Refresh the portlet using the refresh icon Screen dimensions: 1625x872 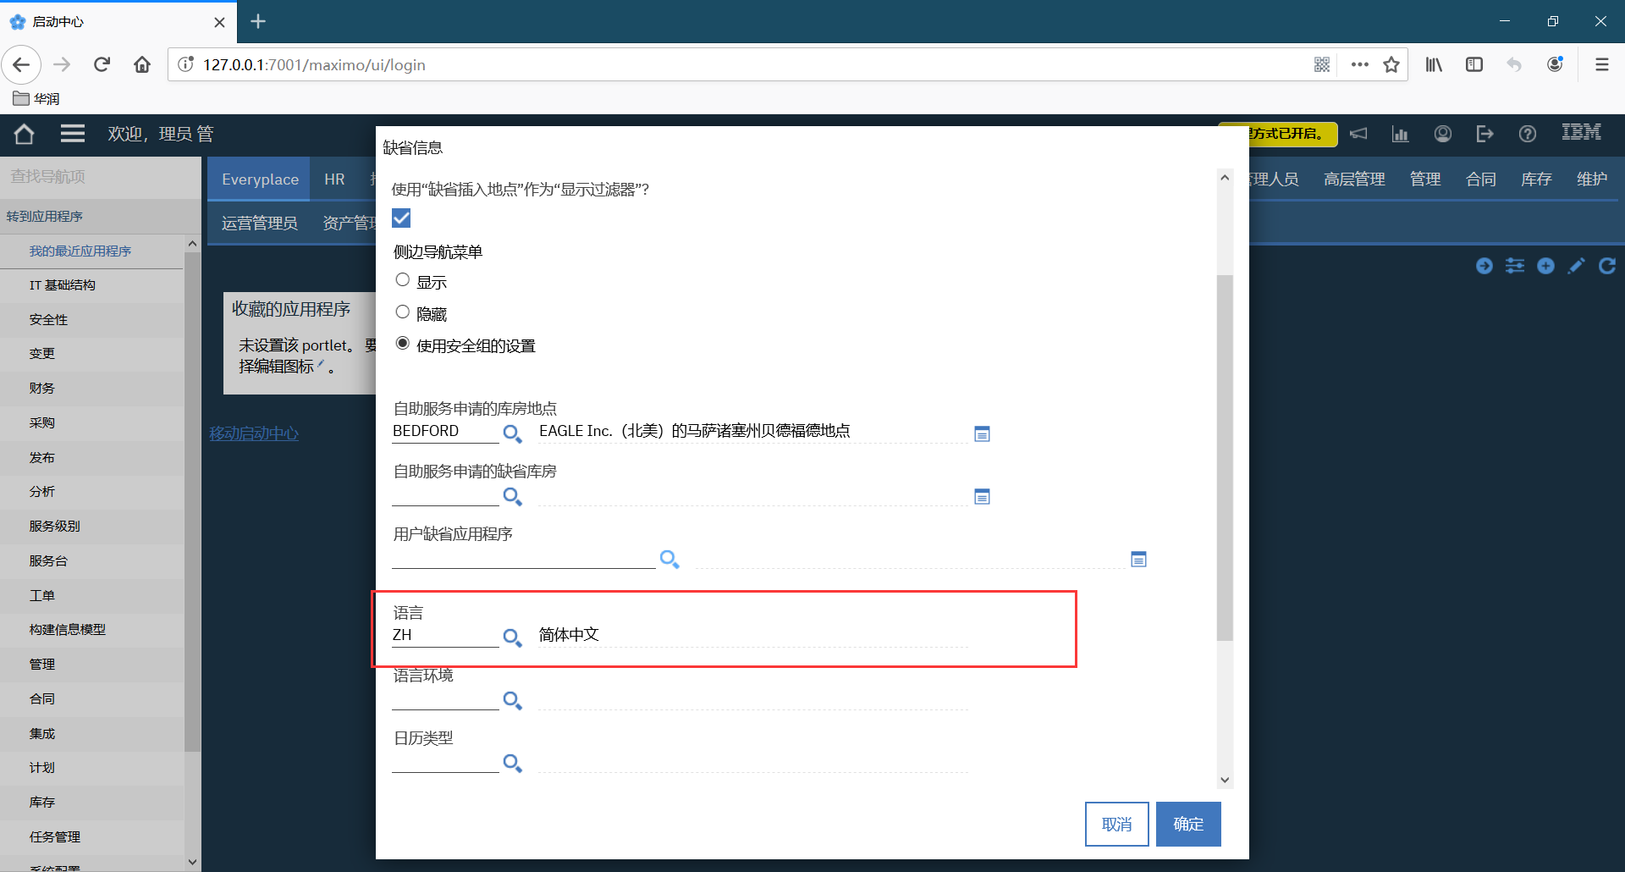(x=1606, y=266)
